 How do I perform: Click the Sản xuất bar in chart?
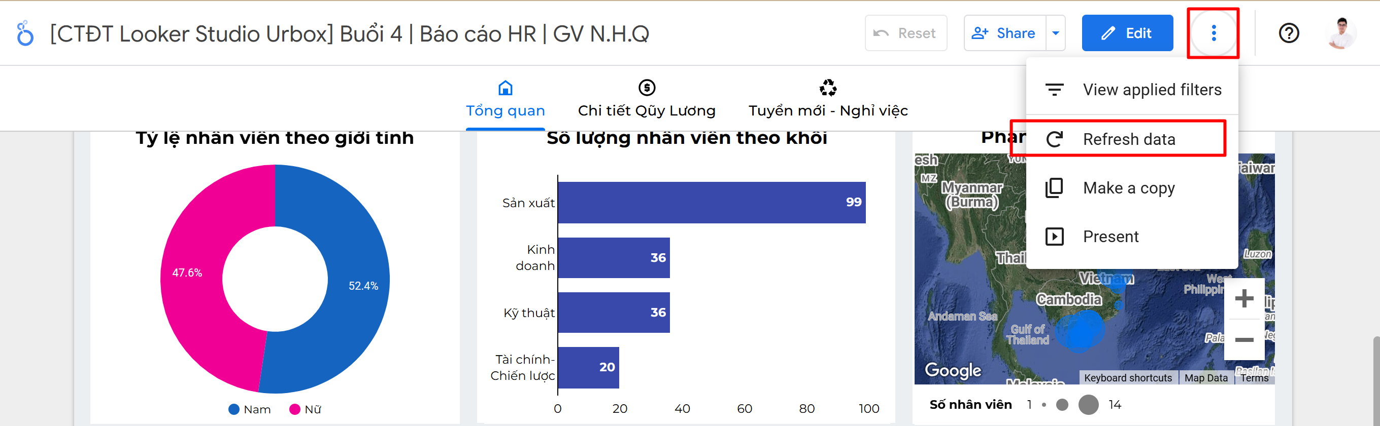(x=711, y=203)
